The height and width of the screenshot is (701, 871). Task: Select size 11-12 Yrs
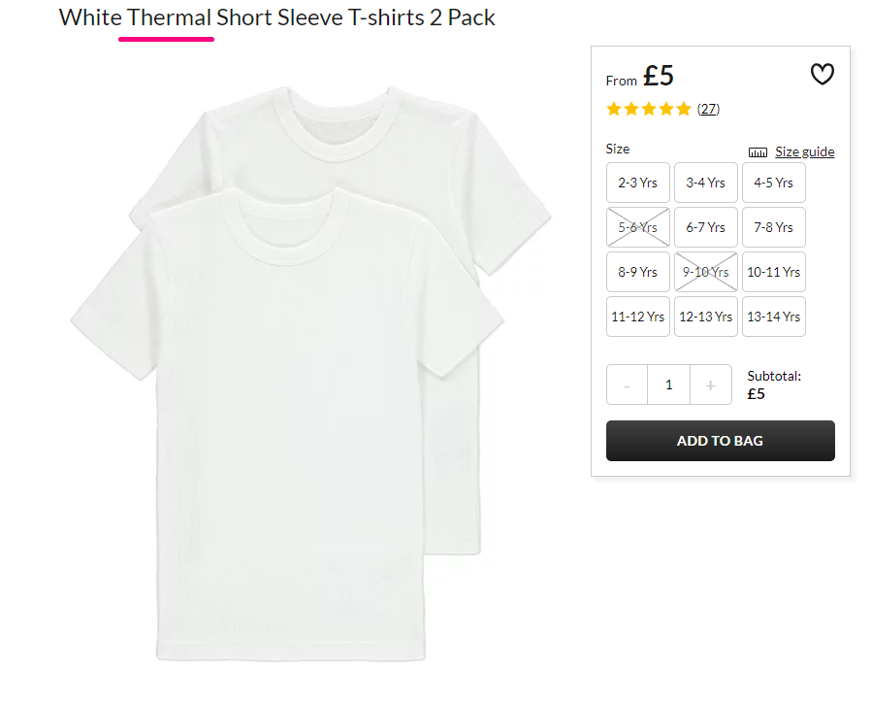click(637, 317)
